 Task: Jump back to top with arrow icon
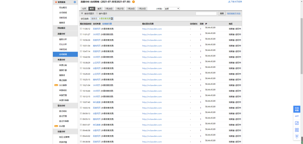click(x=297, y=137)
